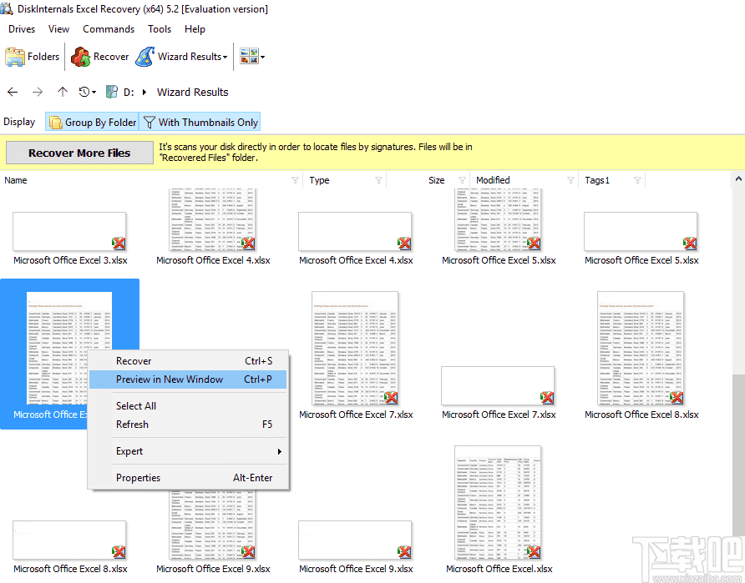Select the Microsoft Office Excel.xlsx thumbnail
The height and width of the screenshot is (583, 745).
click(499, 503)
